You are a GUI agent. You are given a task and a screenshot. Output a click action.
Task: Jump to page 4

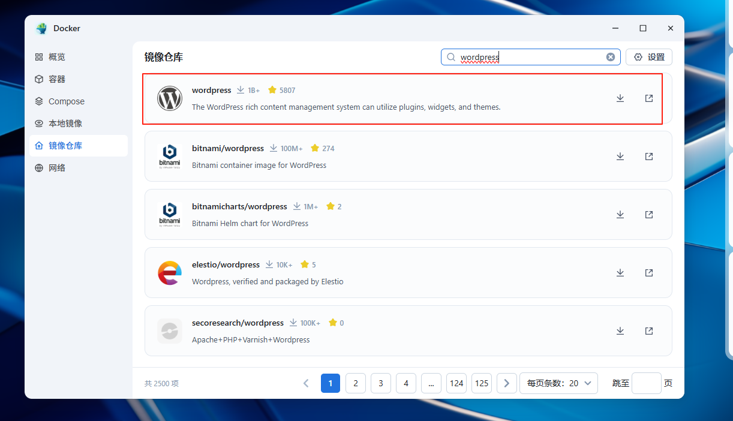coord(406,383)
